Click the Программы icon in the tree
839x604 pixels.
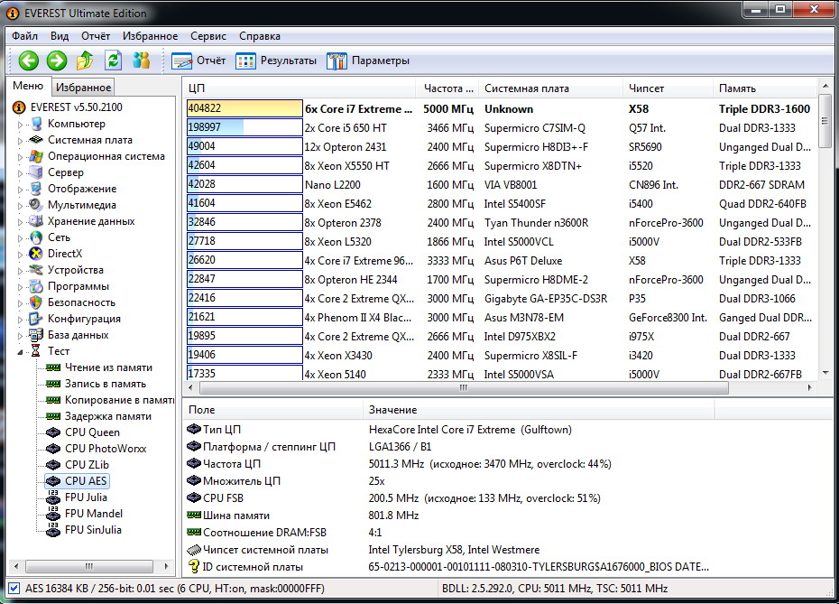[36, 286]
